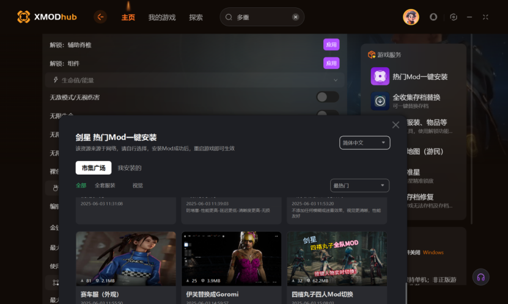508x304 pixels.
Task: Open the user avatar profile
Action: point(411,17)
